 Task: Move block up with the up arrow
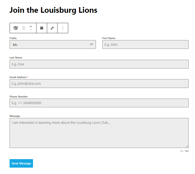point(31,26)
